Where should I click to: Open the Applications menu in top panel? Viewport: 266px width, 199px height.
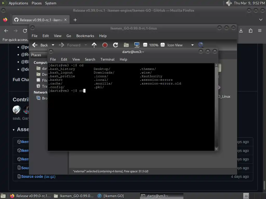click(x=18, y=3)
